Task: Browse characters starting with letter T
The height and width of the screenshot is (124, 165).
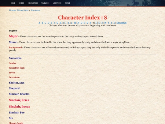Action: [x=96, y=23]
